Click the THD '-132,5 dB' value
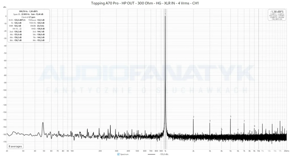Screen dimensions: 290x156 tap(40, 20)
